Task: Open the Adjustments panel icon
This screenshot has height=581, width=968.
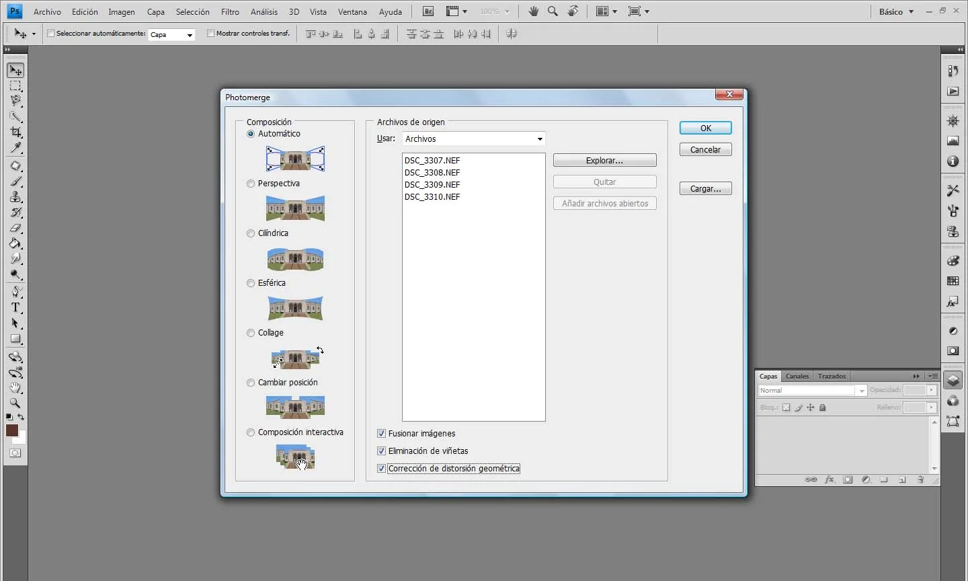Action: [x=953, y=331]
